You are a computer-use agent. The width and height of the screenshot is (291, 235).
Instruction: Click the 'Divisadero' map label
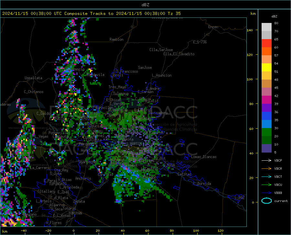(x=158, y=113)
